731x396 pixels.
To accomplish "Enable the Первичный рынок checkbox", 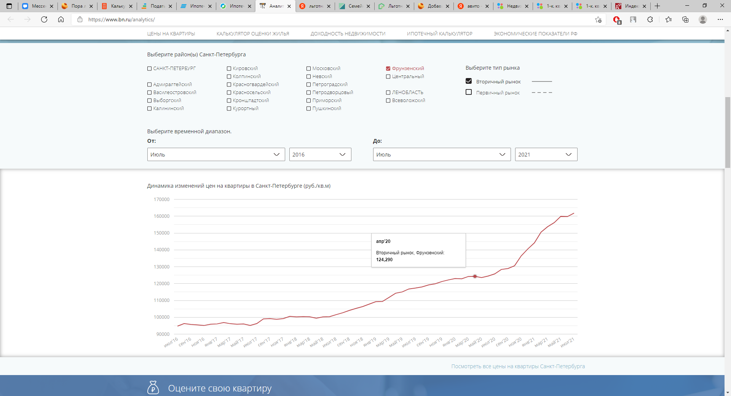I will pos(469,92).
